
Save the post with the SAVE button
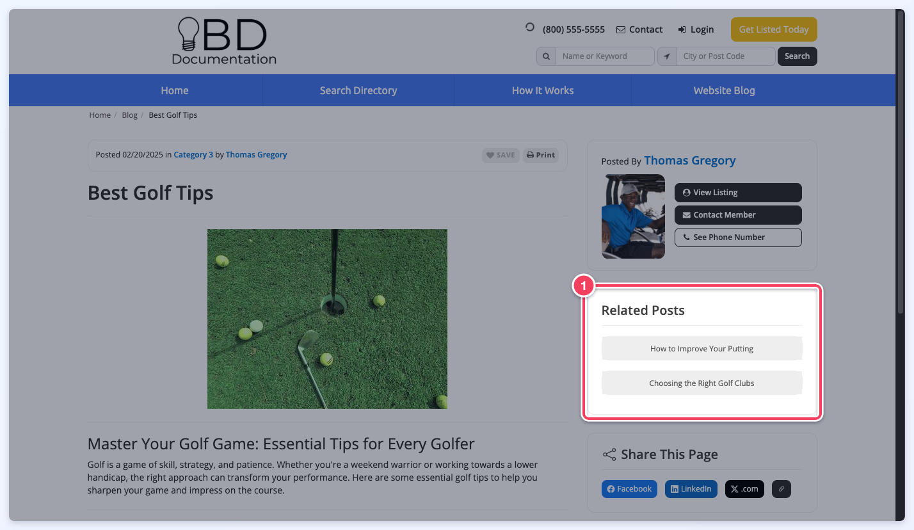(x=501, y=155)
